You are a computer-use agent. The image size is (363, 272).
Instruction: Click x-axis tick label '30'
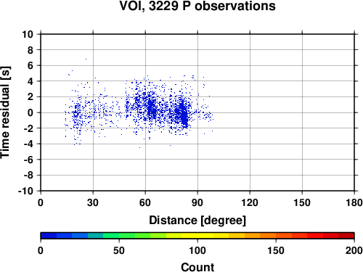[x=93, y=202]
